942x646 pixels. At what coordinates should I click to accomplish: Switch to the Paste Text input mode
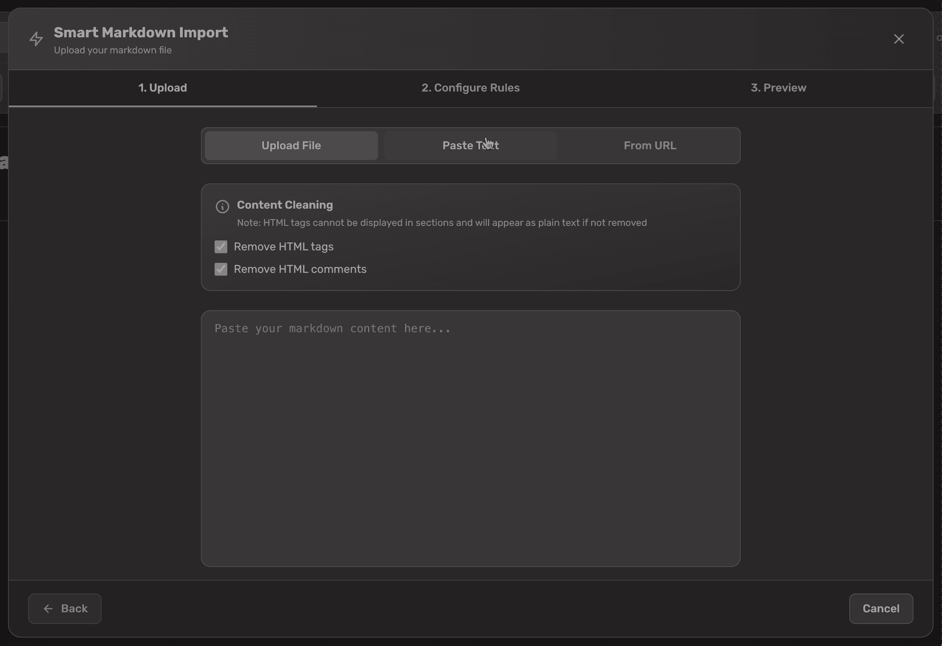click(470, 145)
